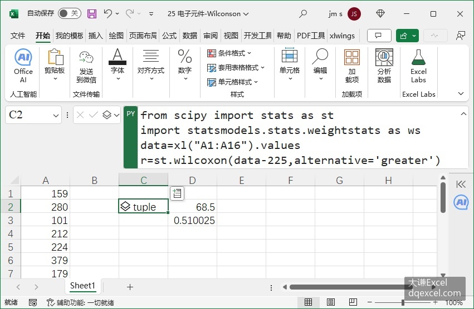This screenshot has height=309, width=474.
Task: Collapse the formula bar chevron
Action: [x=463, y=114]
